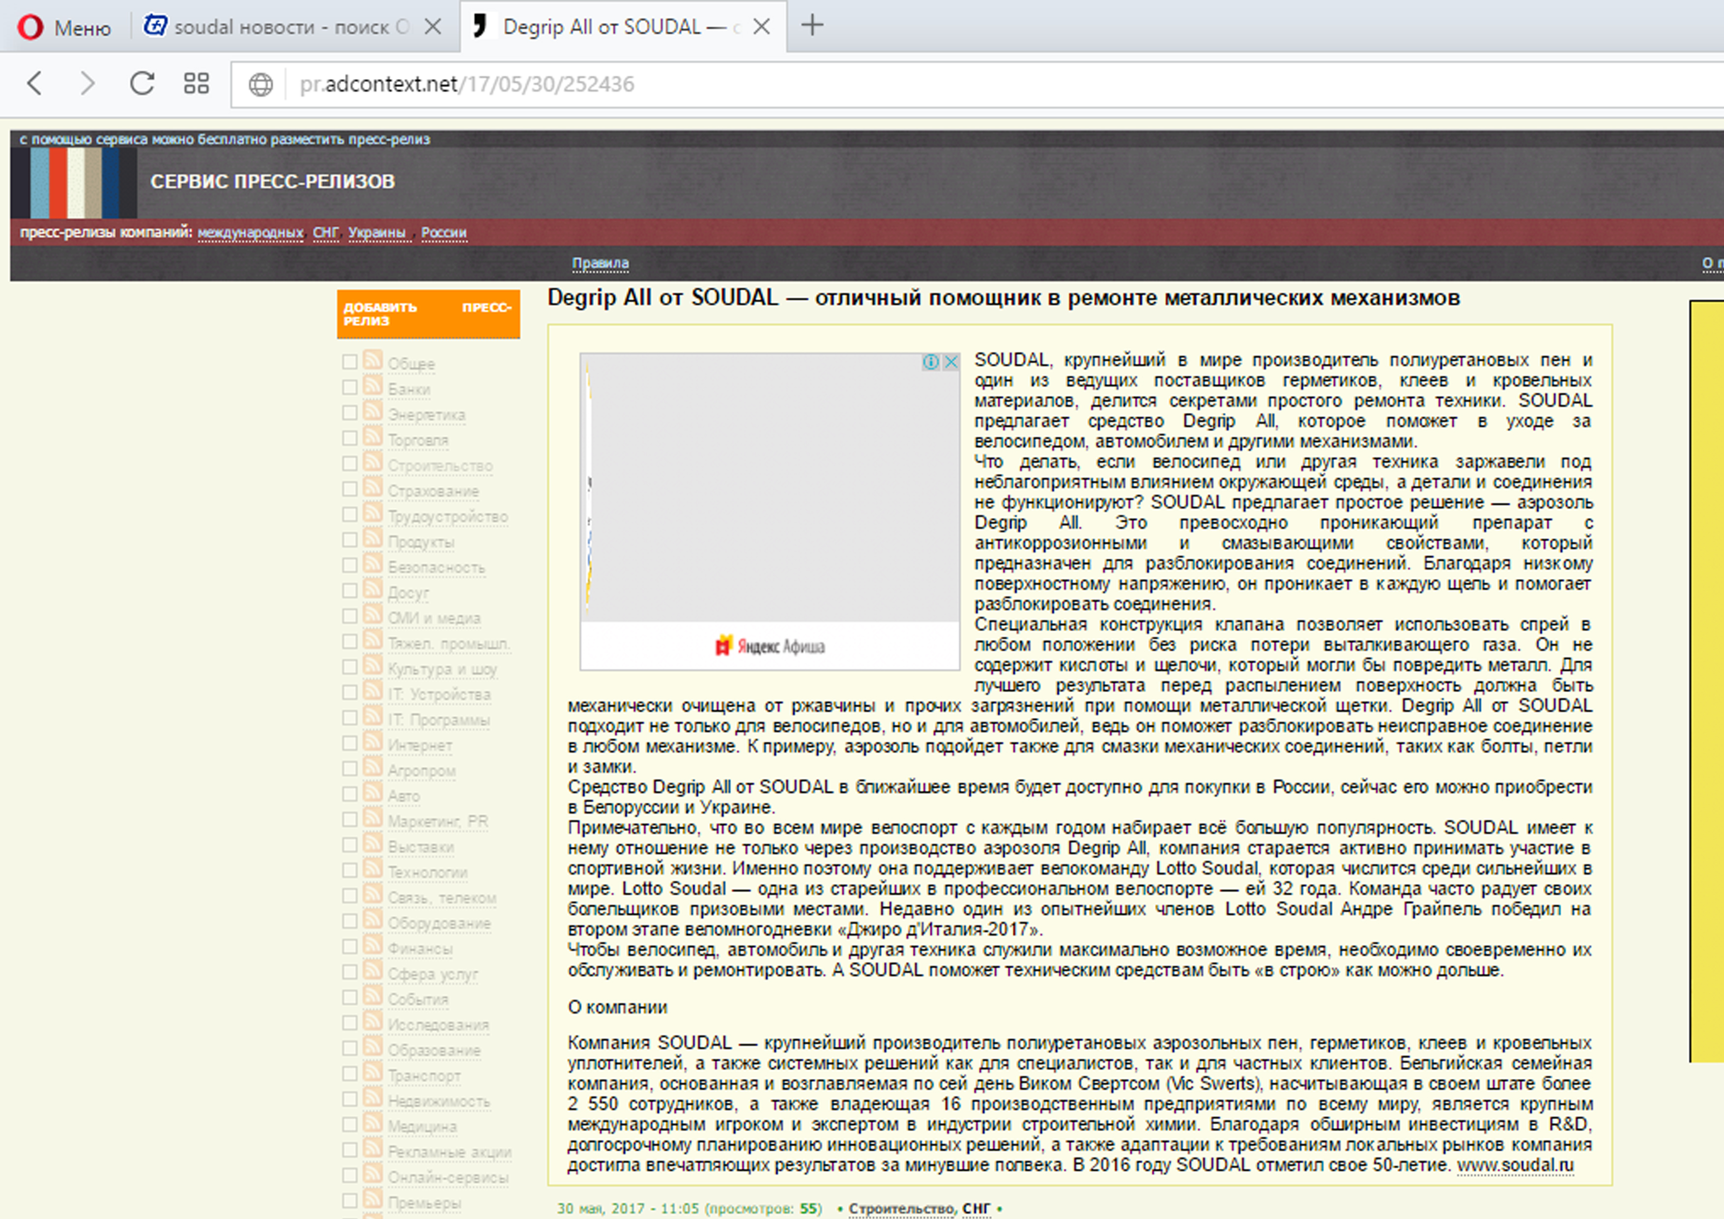The height and width of the screenshot is (1219, 1724).
Task: Close the Яндекс Афиша ad
Action: pyautogui.click(x=950, y=362)
